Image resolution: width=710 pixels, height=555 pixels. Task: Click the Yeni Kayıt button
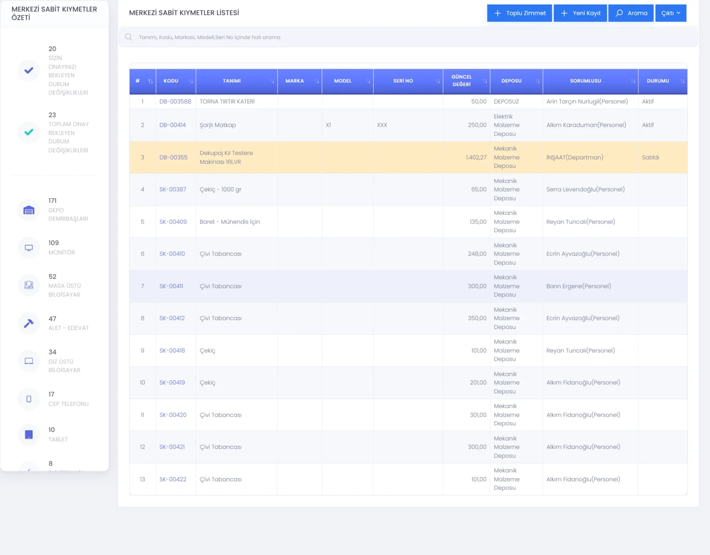coord(580,13)
